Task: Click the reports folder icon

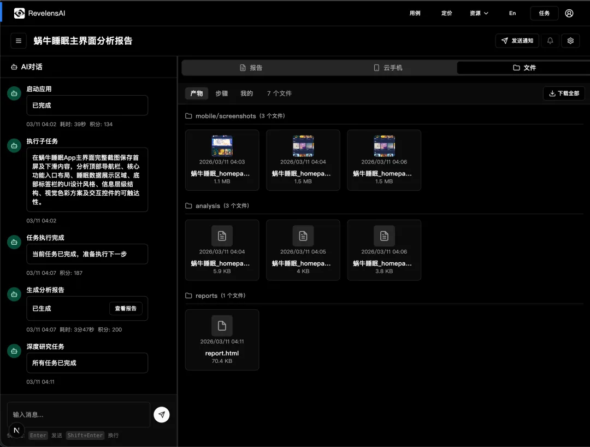Action: [188, 296]
